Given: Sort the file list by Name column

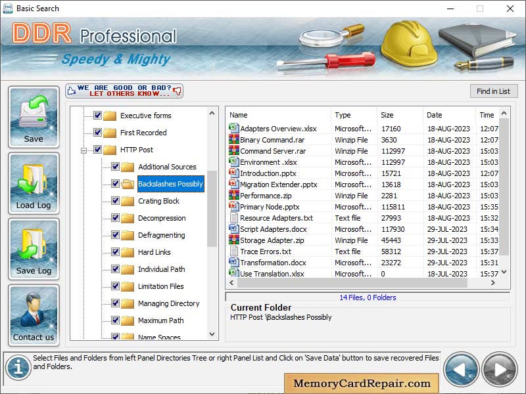Looking at the screenshot, I should pos(278,115).
